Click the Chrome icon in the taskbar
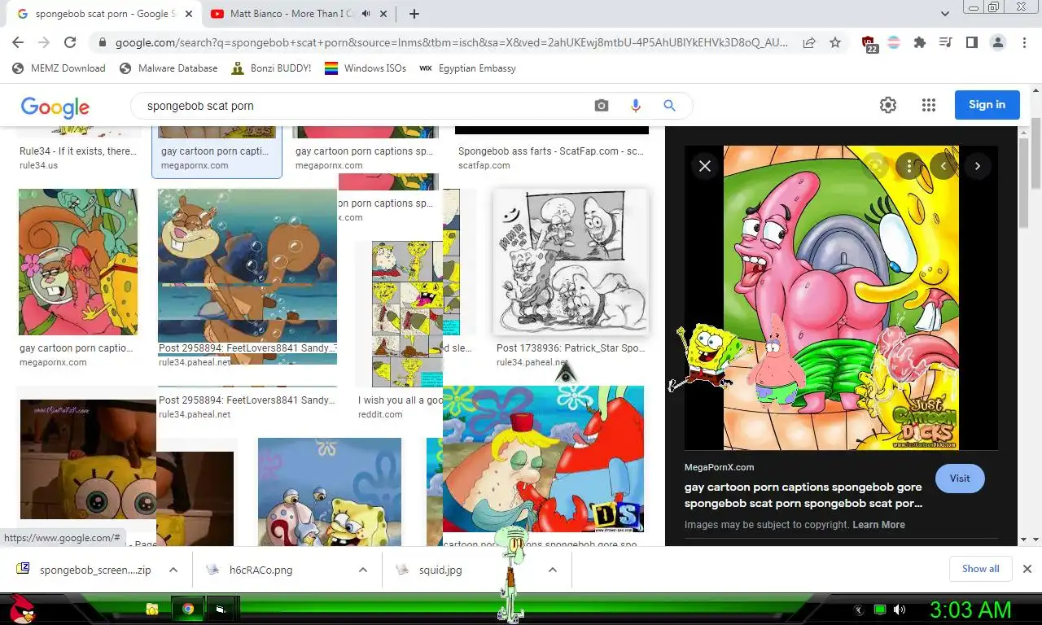Viewport: 1042px width, 625px height. point(188,609)
